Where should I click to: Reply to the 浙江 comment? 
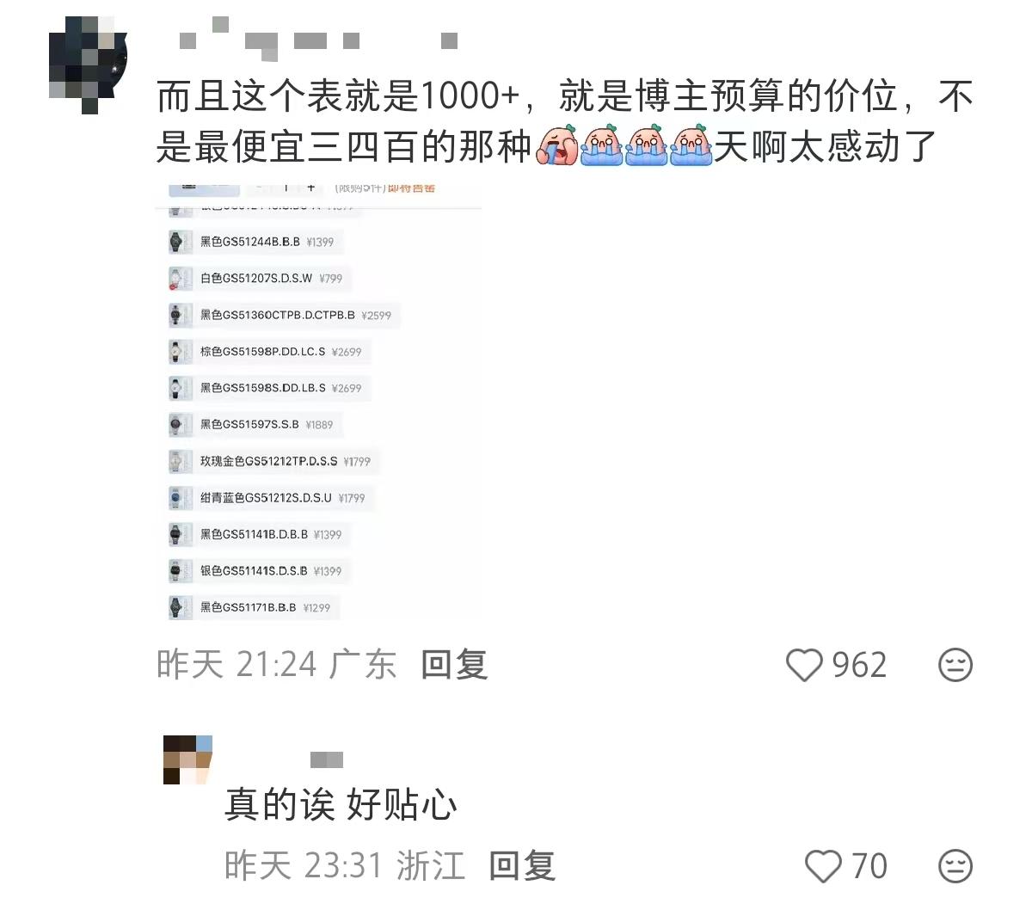pos(522,865)
